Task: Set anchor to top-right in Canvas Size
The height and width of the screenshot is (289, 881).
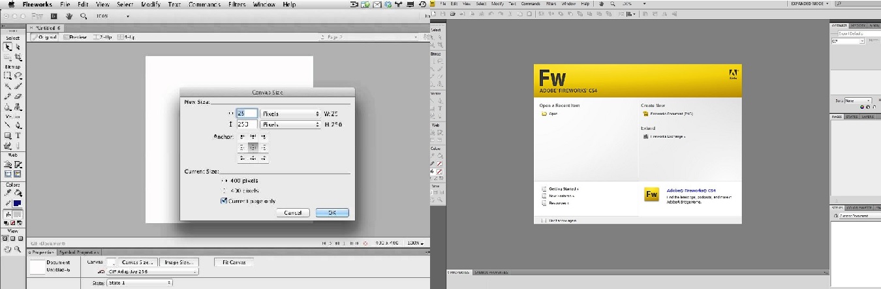Action: click(x=264, y=136)
